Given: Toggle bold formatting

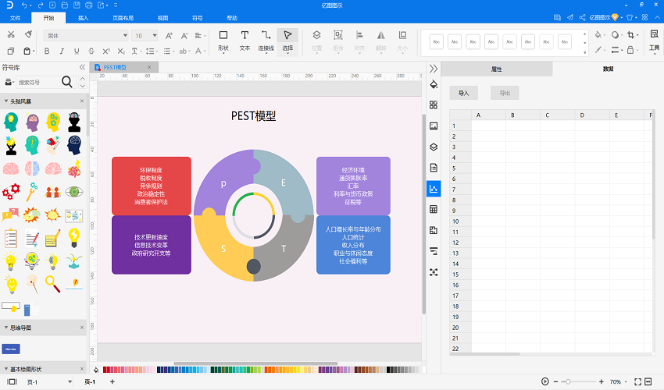Looking at the screenshot, I should 47,51.
